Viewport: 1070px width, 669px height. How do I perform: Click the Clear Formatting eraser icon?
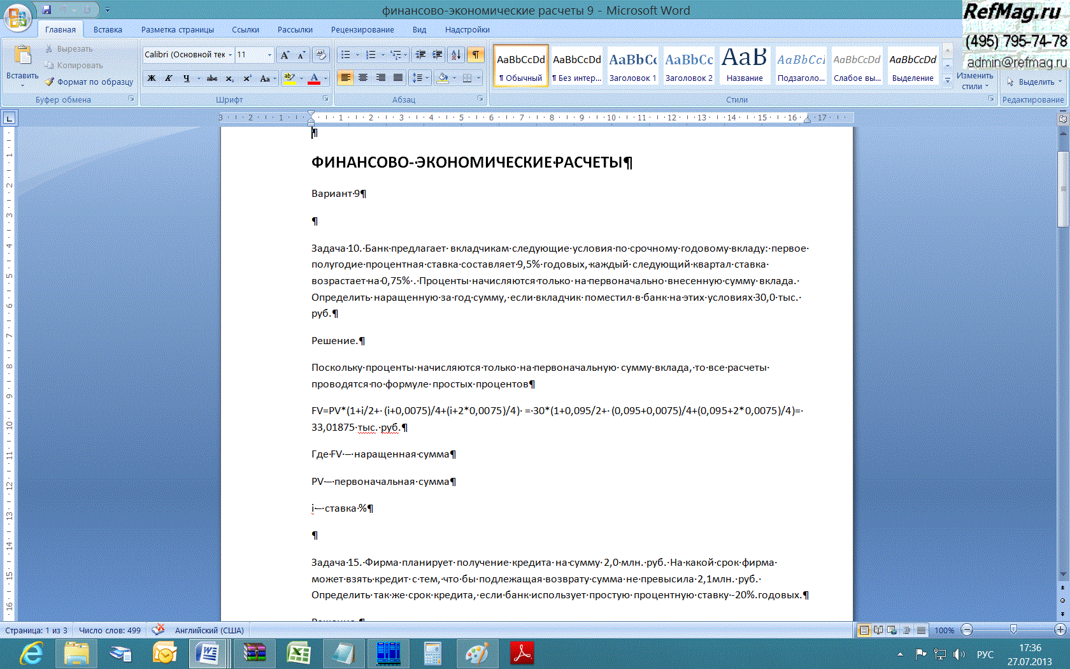321,55
